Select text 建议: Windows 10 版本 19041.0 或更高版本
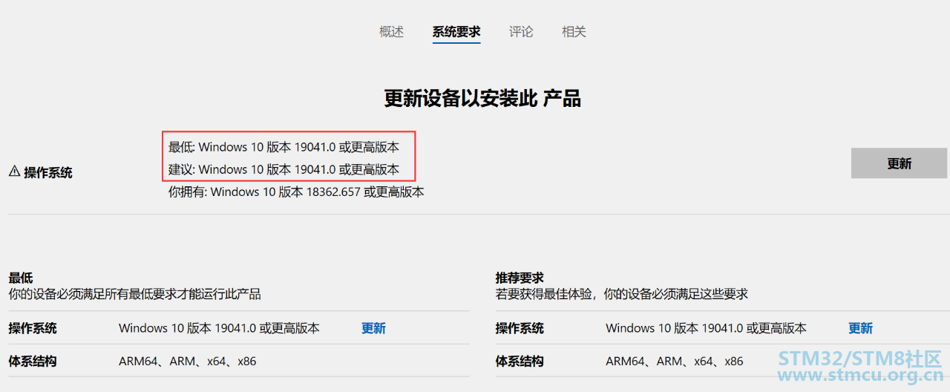950x392 pixels. tap(284, 169)
